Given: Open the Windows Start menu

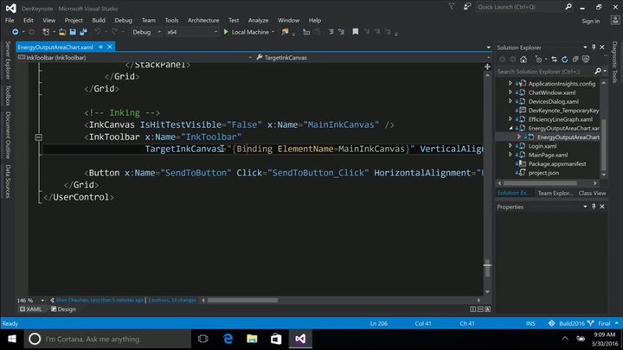Looking at the screenshot, I should [12, 339].
